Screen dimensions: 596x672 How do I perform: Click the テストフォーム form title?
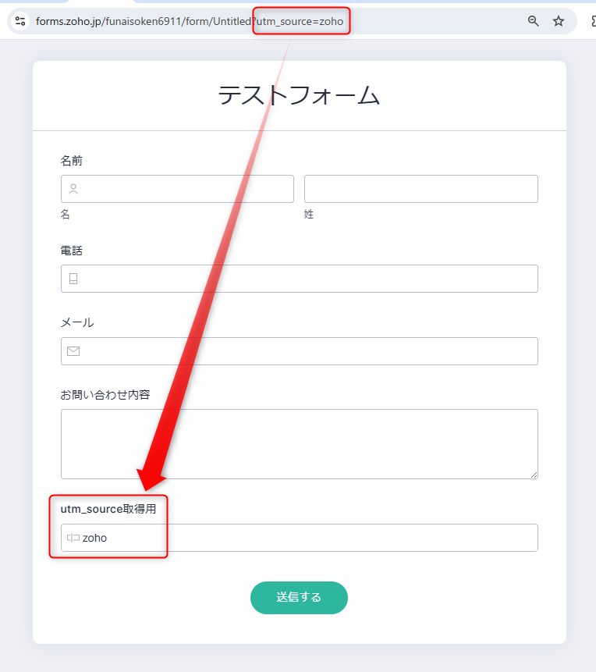click(x=299, y=95)
